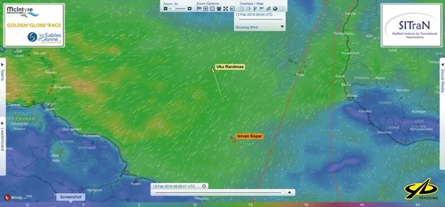The image size is (445, 207).
Task: Toggle the round globe-outline overlay icon
Action: 248,8
